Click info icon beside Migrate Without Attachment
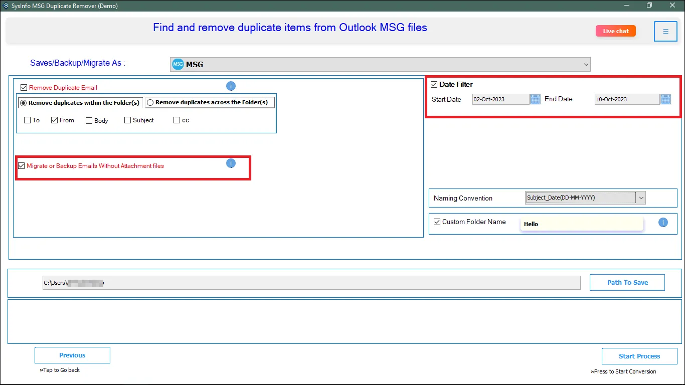 (231, 163)
